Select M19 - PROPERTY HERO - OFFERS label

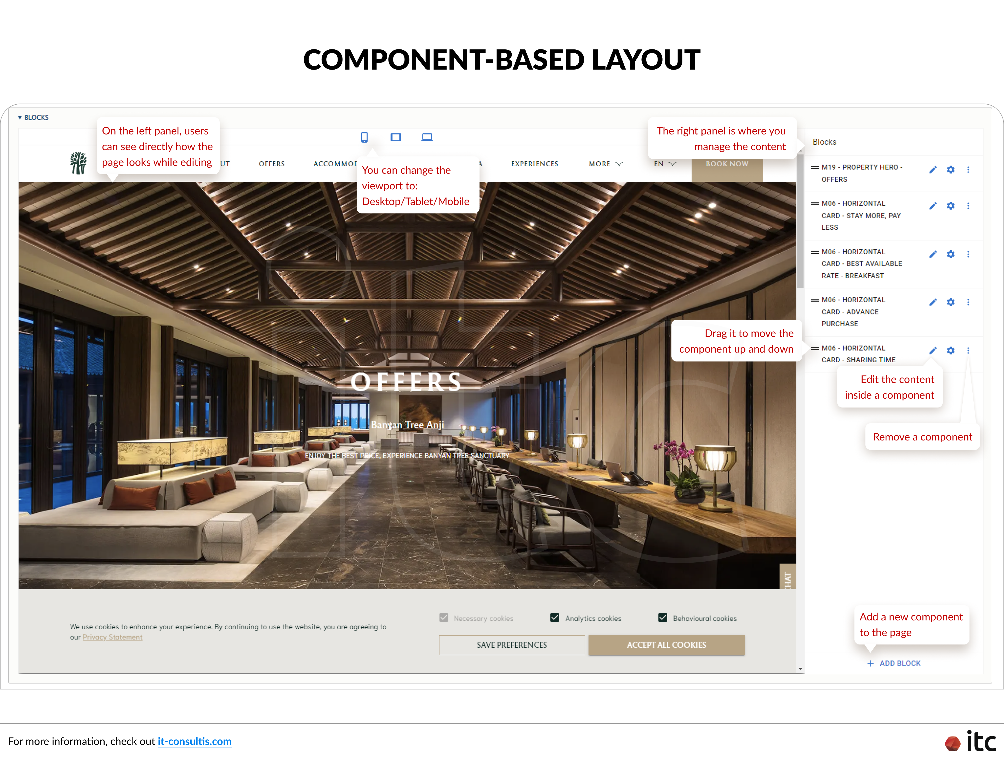click(x=862, y=173)
